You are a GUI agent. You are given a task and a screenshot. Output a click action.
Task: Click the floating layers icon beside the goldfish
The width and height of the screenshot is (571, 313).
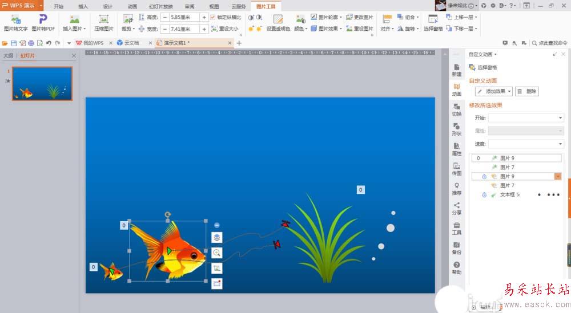216,238
